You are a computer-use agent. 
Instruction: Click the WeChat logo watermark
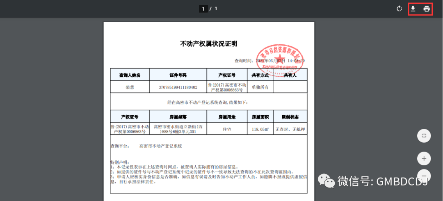point(327,181)
